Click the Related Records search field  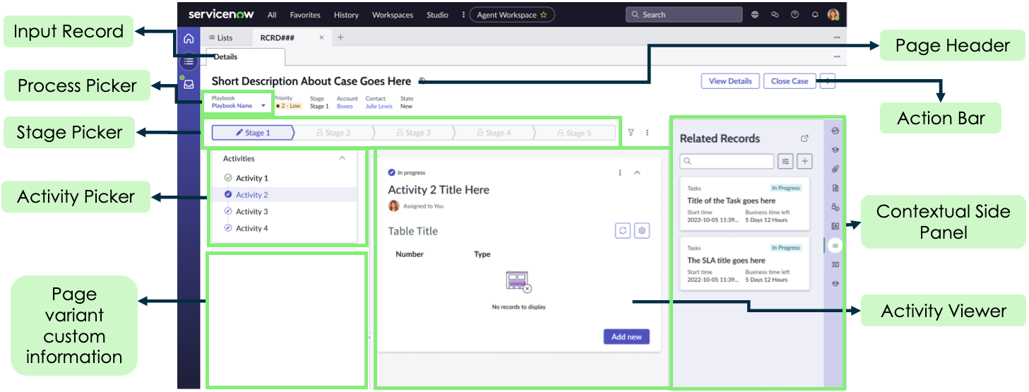[x=727, y=162]
